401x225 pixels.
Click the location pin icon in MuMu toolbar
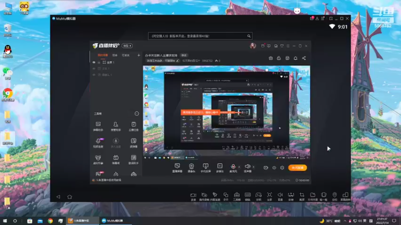334,196
